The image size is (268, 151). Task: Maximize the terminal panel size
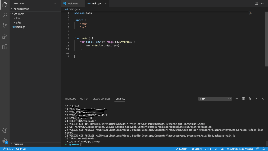tap(256, 99)
